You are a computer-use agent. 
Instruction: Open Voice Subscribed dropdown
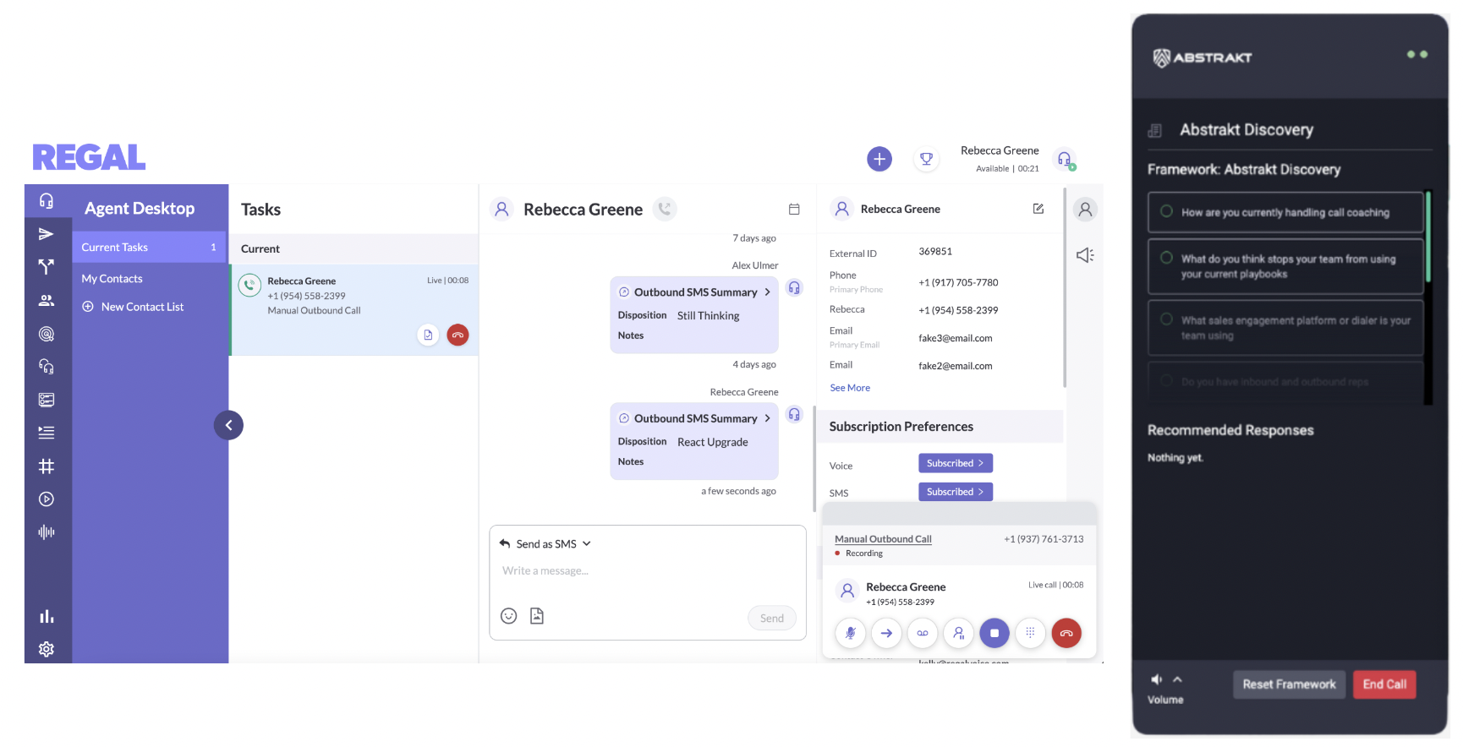956,463
